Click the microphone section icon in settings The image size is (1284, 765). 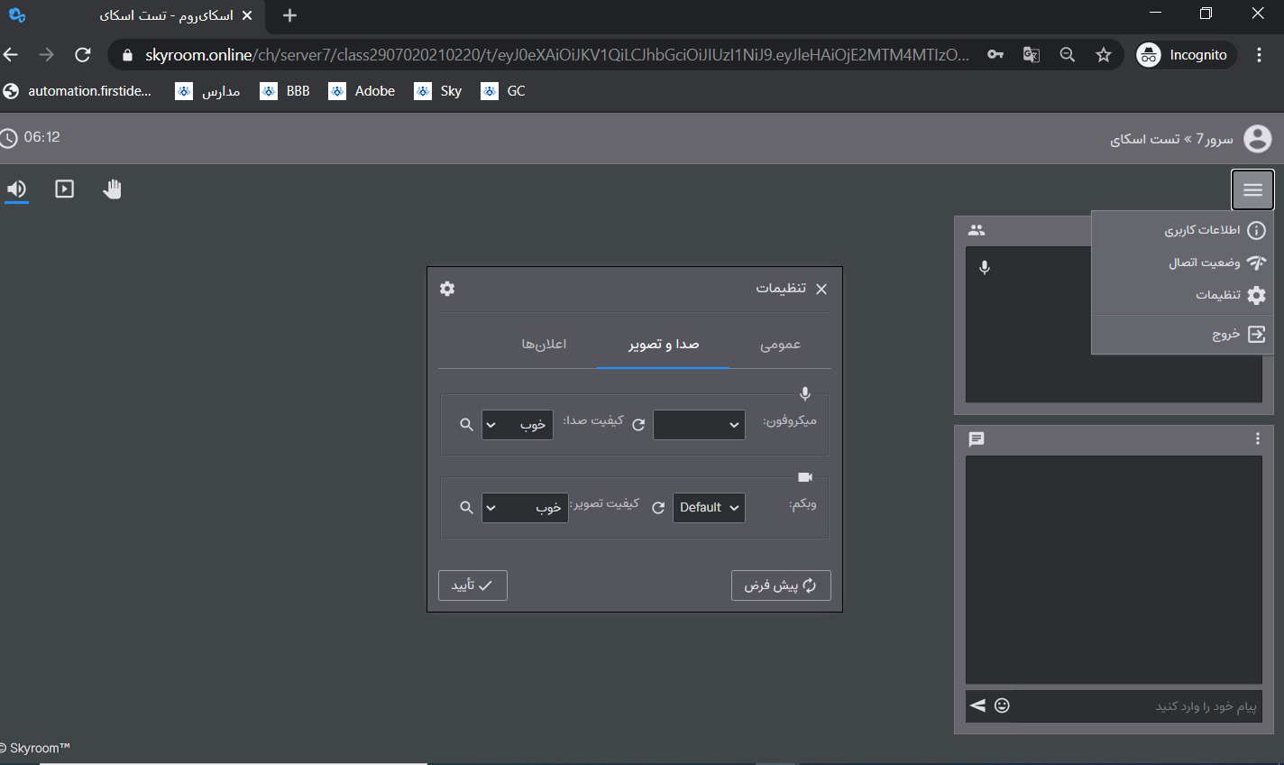805,394
